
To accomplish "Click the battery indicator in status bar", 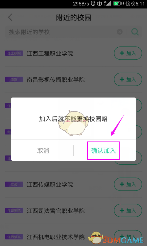I will (x=117, y=3).
